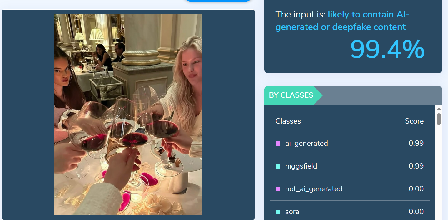This screenshot has height=220, width=448.
Task: Click the teal higgsfield class marker
Action: [x=277, y=166]
